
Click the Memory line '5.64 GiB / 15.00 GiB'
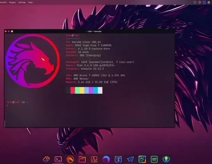92,82
